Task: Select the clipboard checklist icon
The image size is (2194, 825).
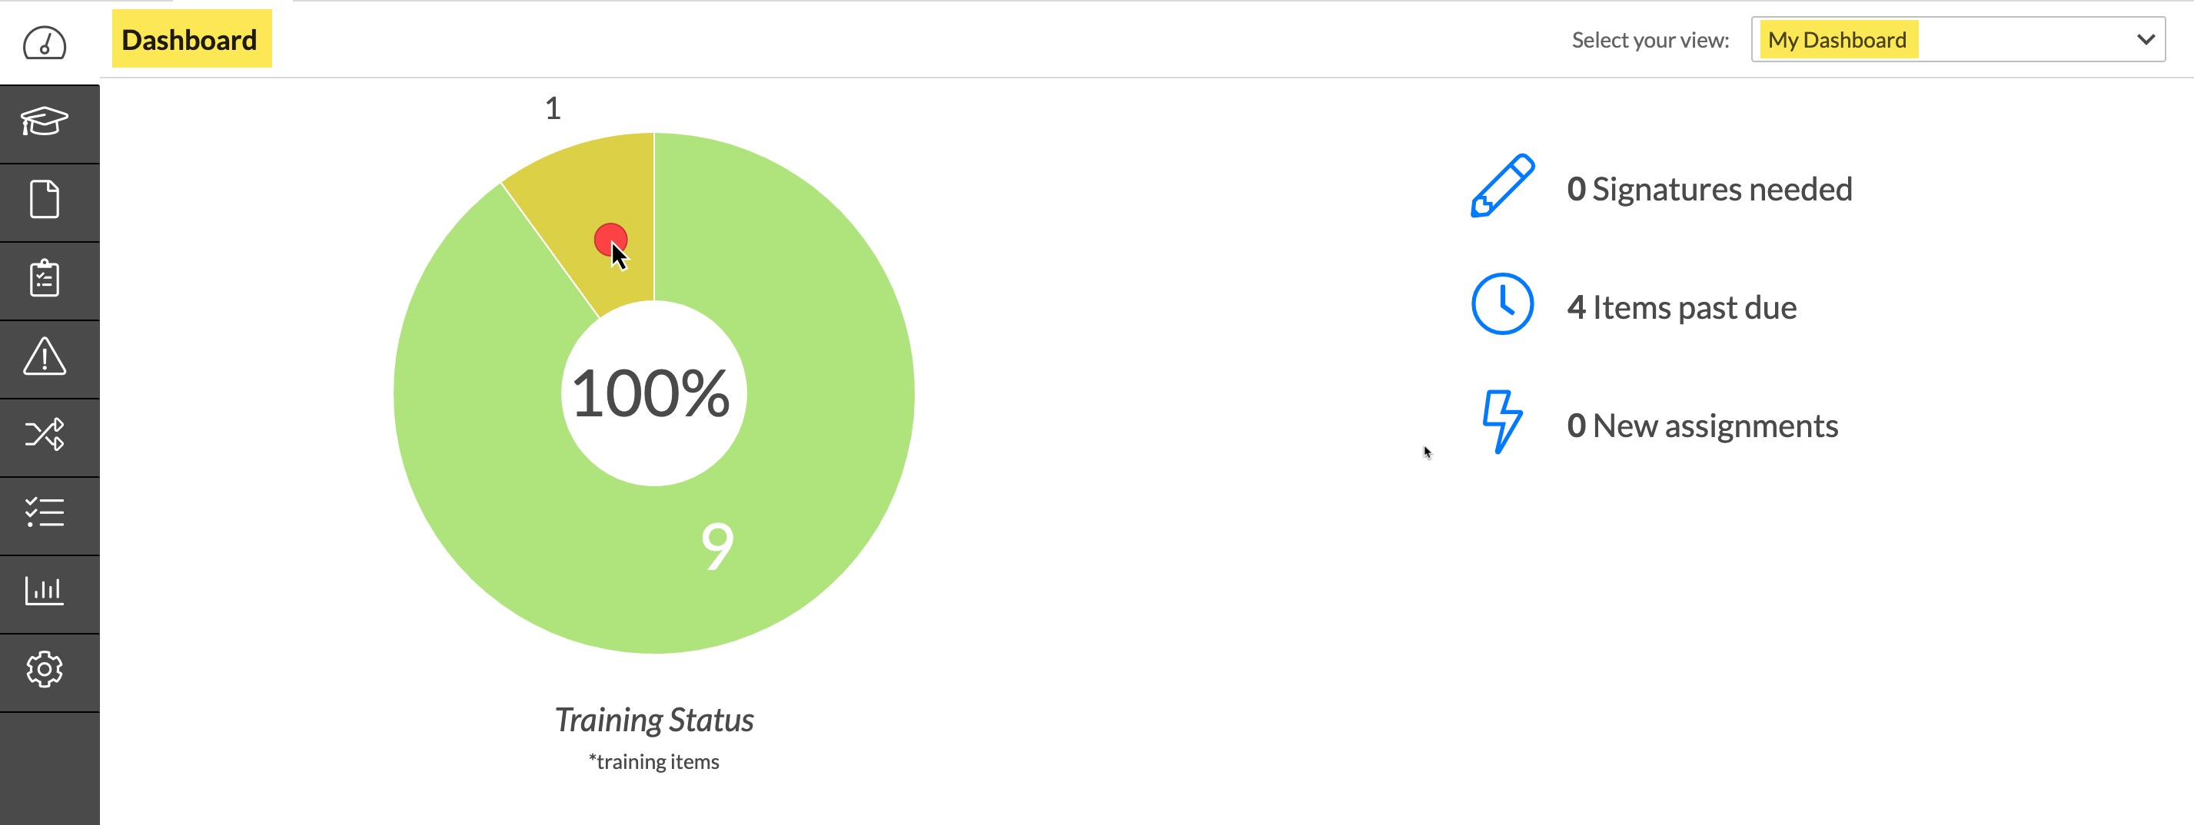Action: [x=45, y=277]
